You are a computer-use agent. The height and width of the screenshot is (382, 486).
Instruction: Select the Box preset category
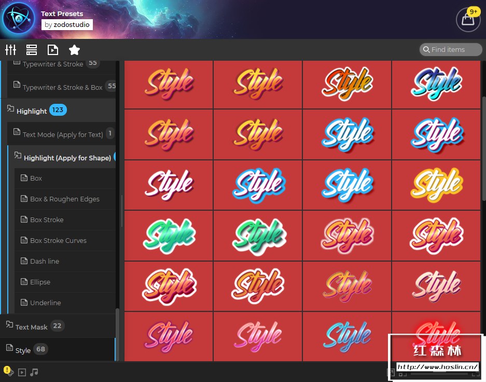pyautogui.click(x=65, y=178)
